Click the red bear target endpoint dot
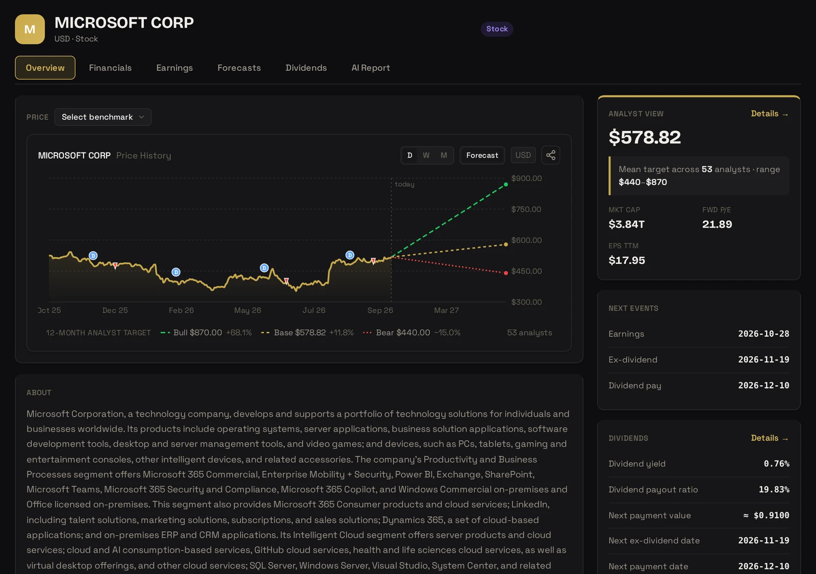816x574 pixels. tap(506, 273)
